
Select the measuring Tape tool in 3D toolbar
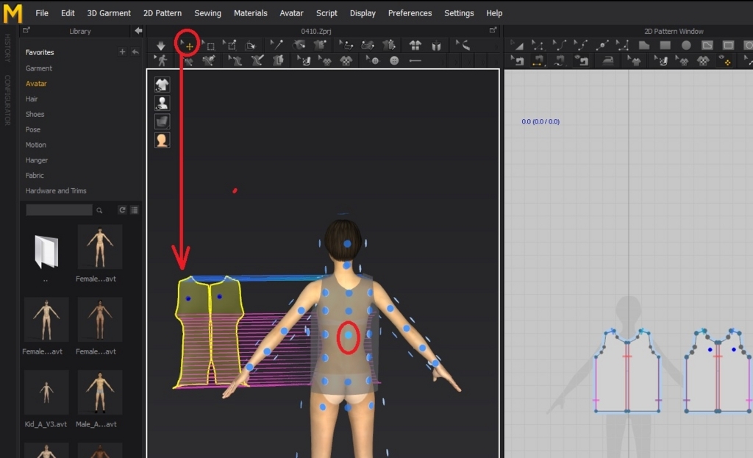click(463, 46)
